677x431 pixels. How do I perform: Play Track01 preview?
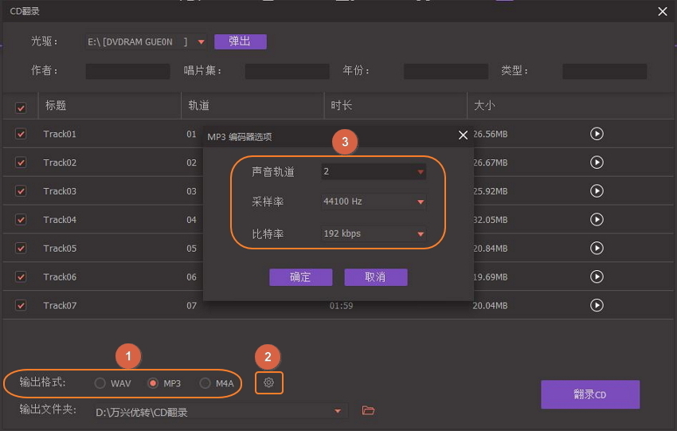597,134
